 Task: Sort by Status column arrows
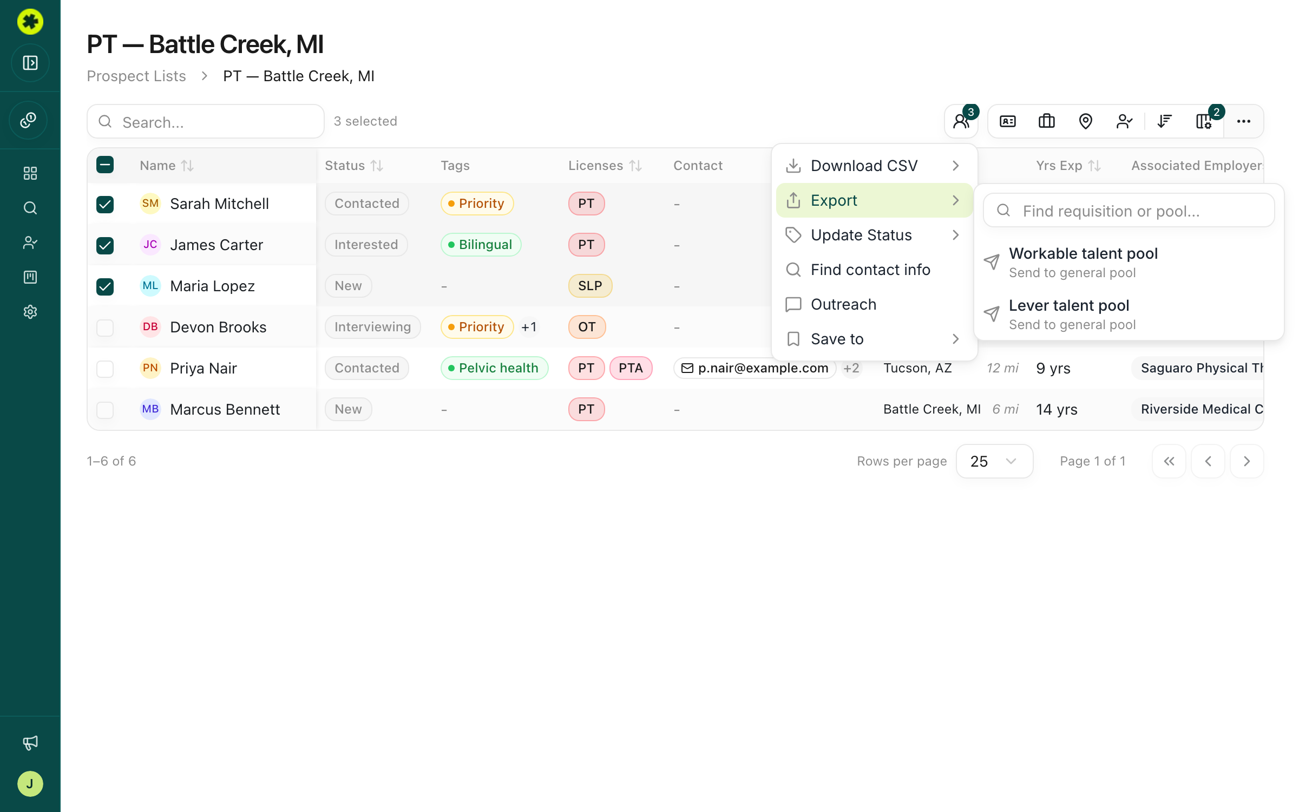click(x=377, y=166)
